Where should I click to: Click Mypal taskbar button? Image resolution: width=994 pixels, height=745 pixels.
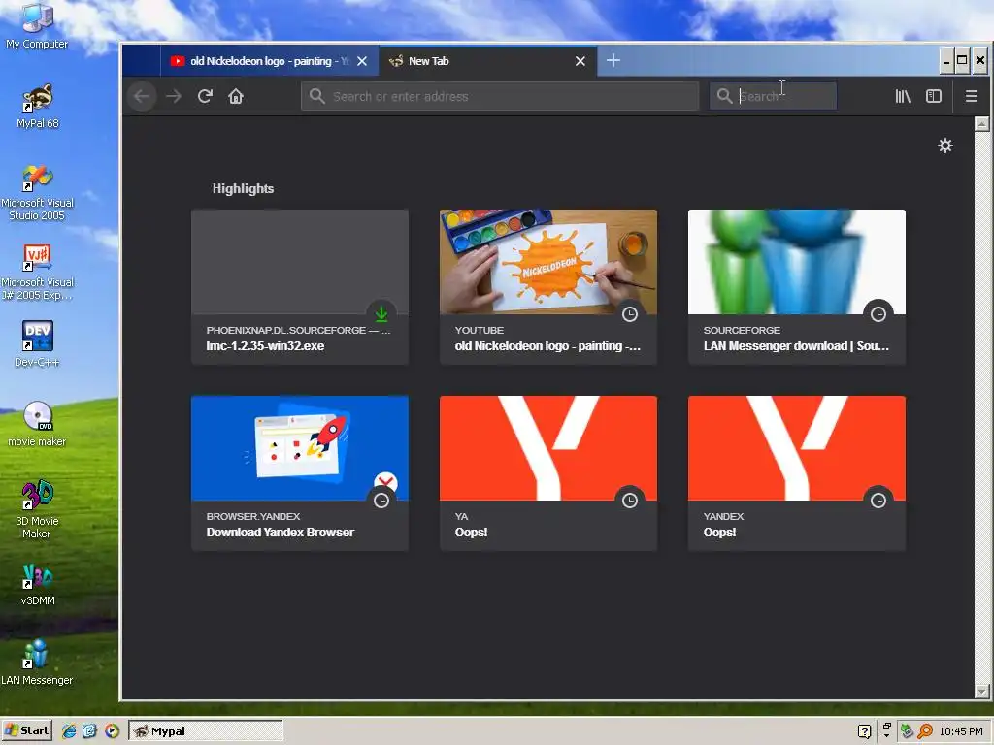point(206,731)
